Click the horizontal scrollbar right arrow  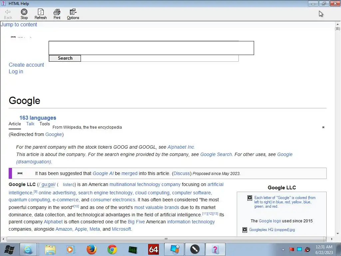click(x=332, y=239)
